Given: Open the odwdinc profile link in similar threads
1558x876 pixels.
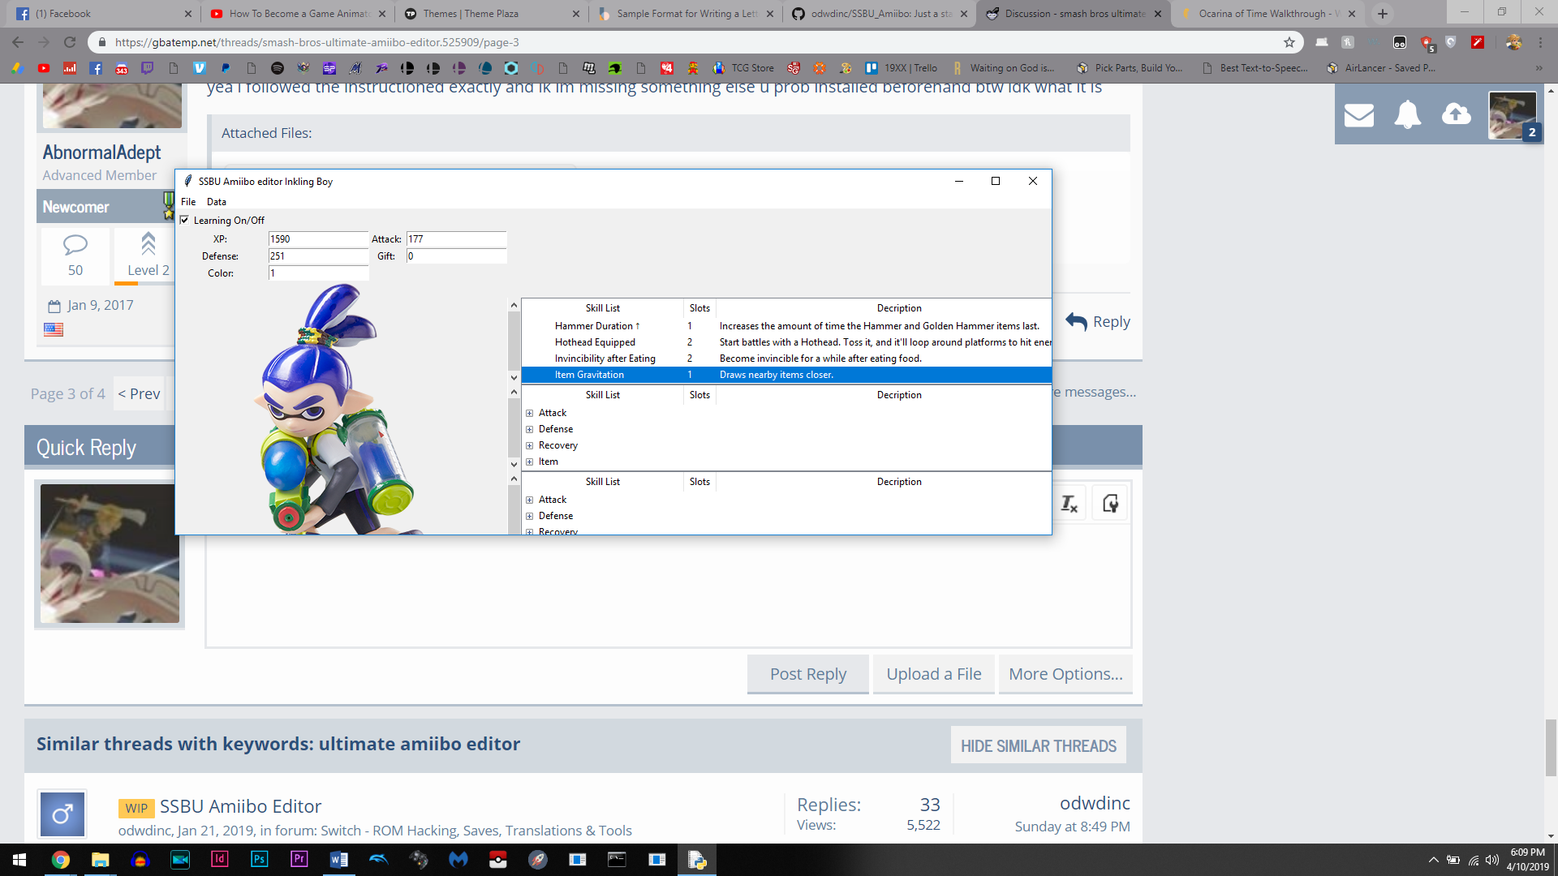Looking at the screenshot, I should (1095, 803).
